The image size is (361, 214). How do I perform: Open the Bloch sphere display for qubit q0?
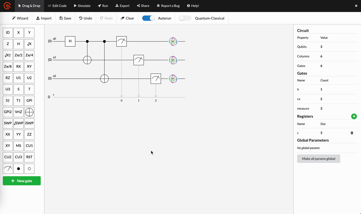[x=173, y=41]
